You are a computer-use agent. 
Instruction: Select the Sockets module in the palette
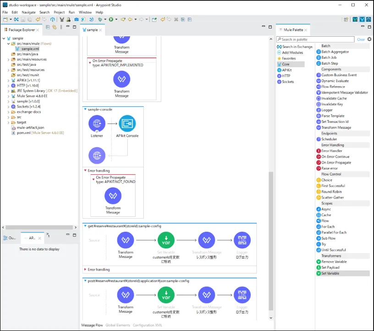coord(286,82)
